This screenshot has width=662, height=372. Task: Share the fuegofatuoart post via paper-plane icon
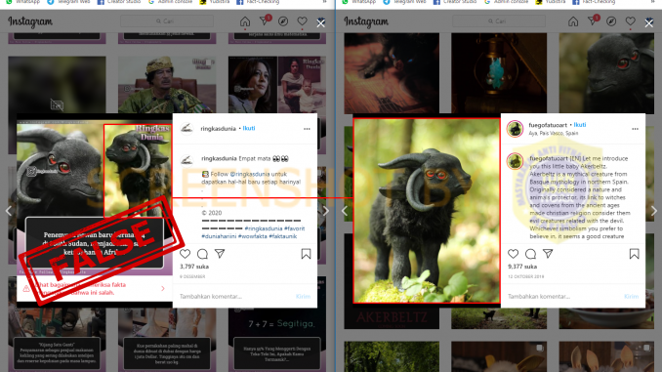548,253
